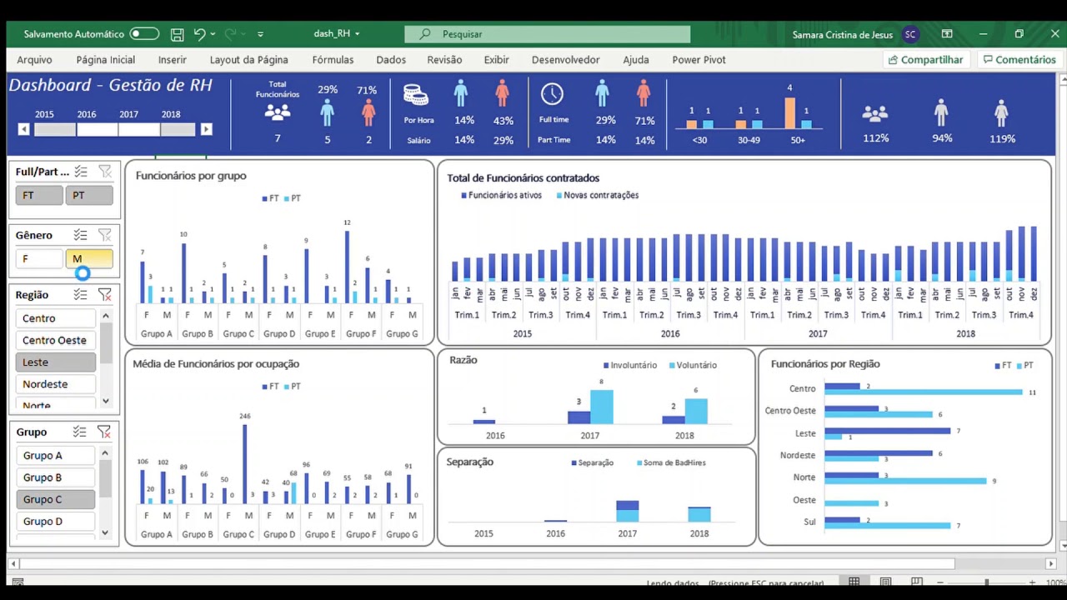The width and height of the screenshot is (1067, 600).
Task: Switch to the Revisão tab
Action: 444,60
